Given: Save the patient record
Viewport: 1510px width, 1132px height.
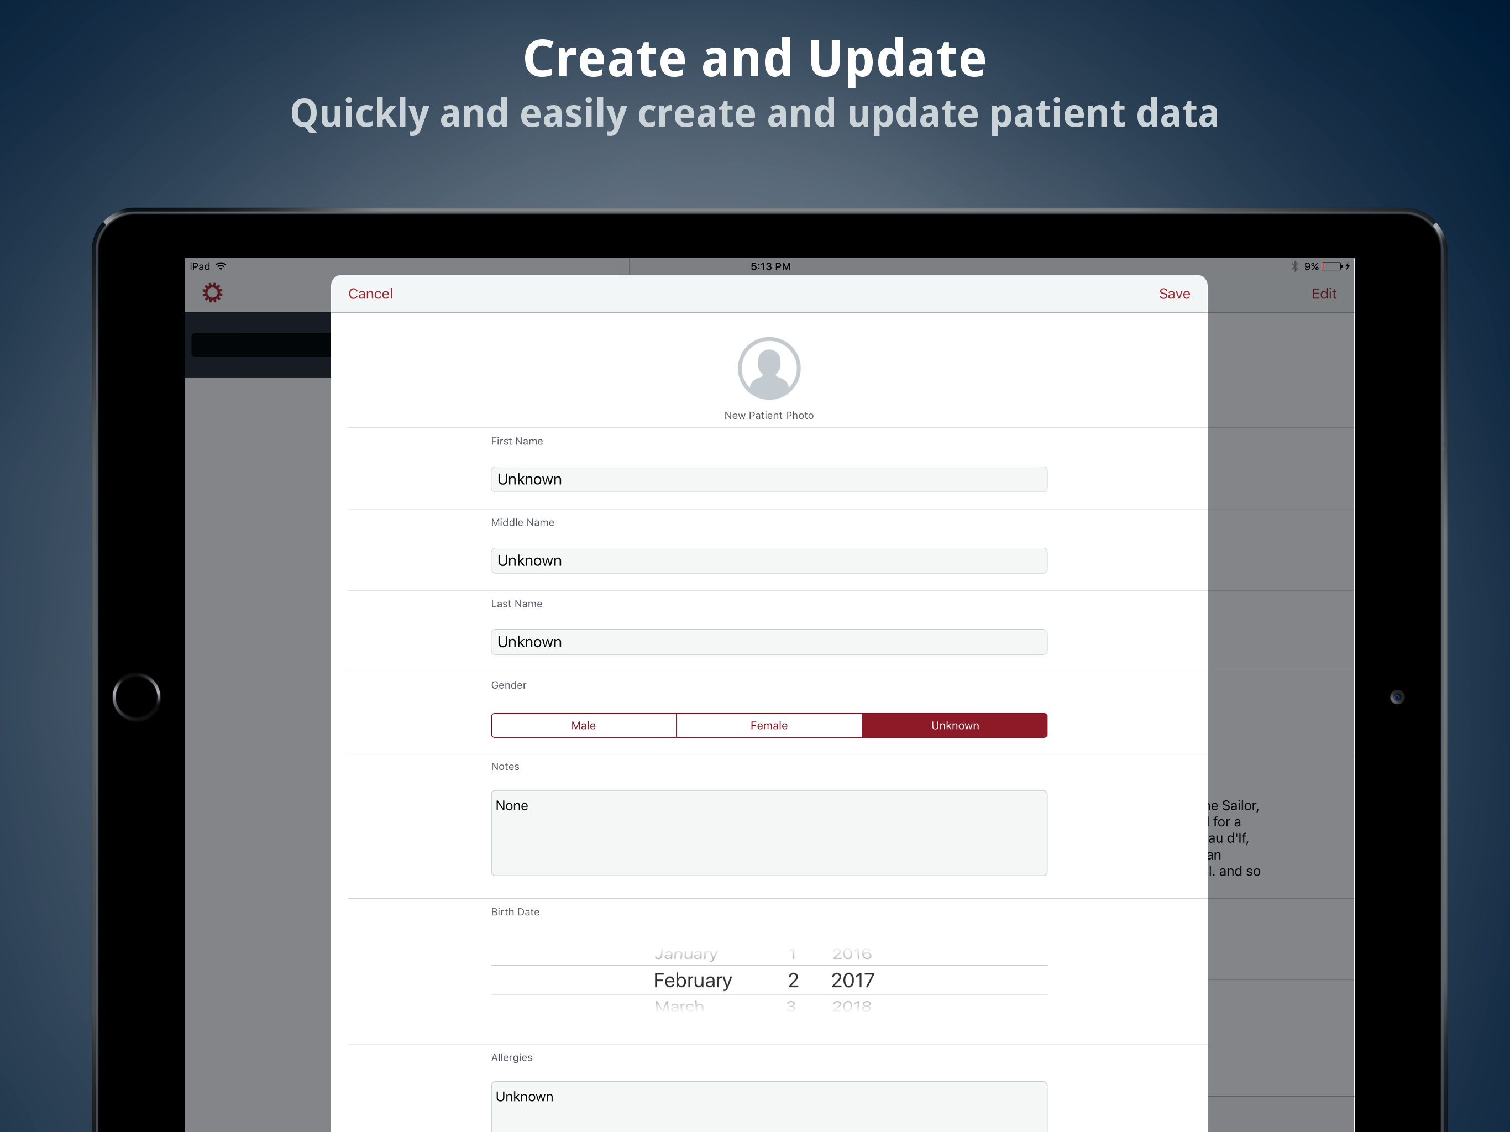Looking at the screenshot, I should [1174, 294].
